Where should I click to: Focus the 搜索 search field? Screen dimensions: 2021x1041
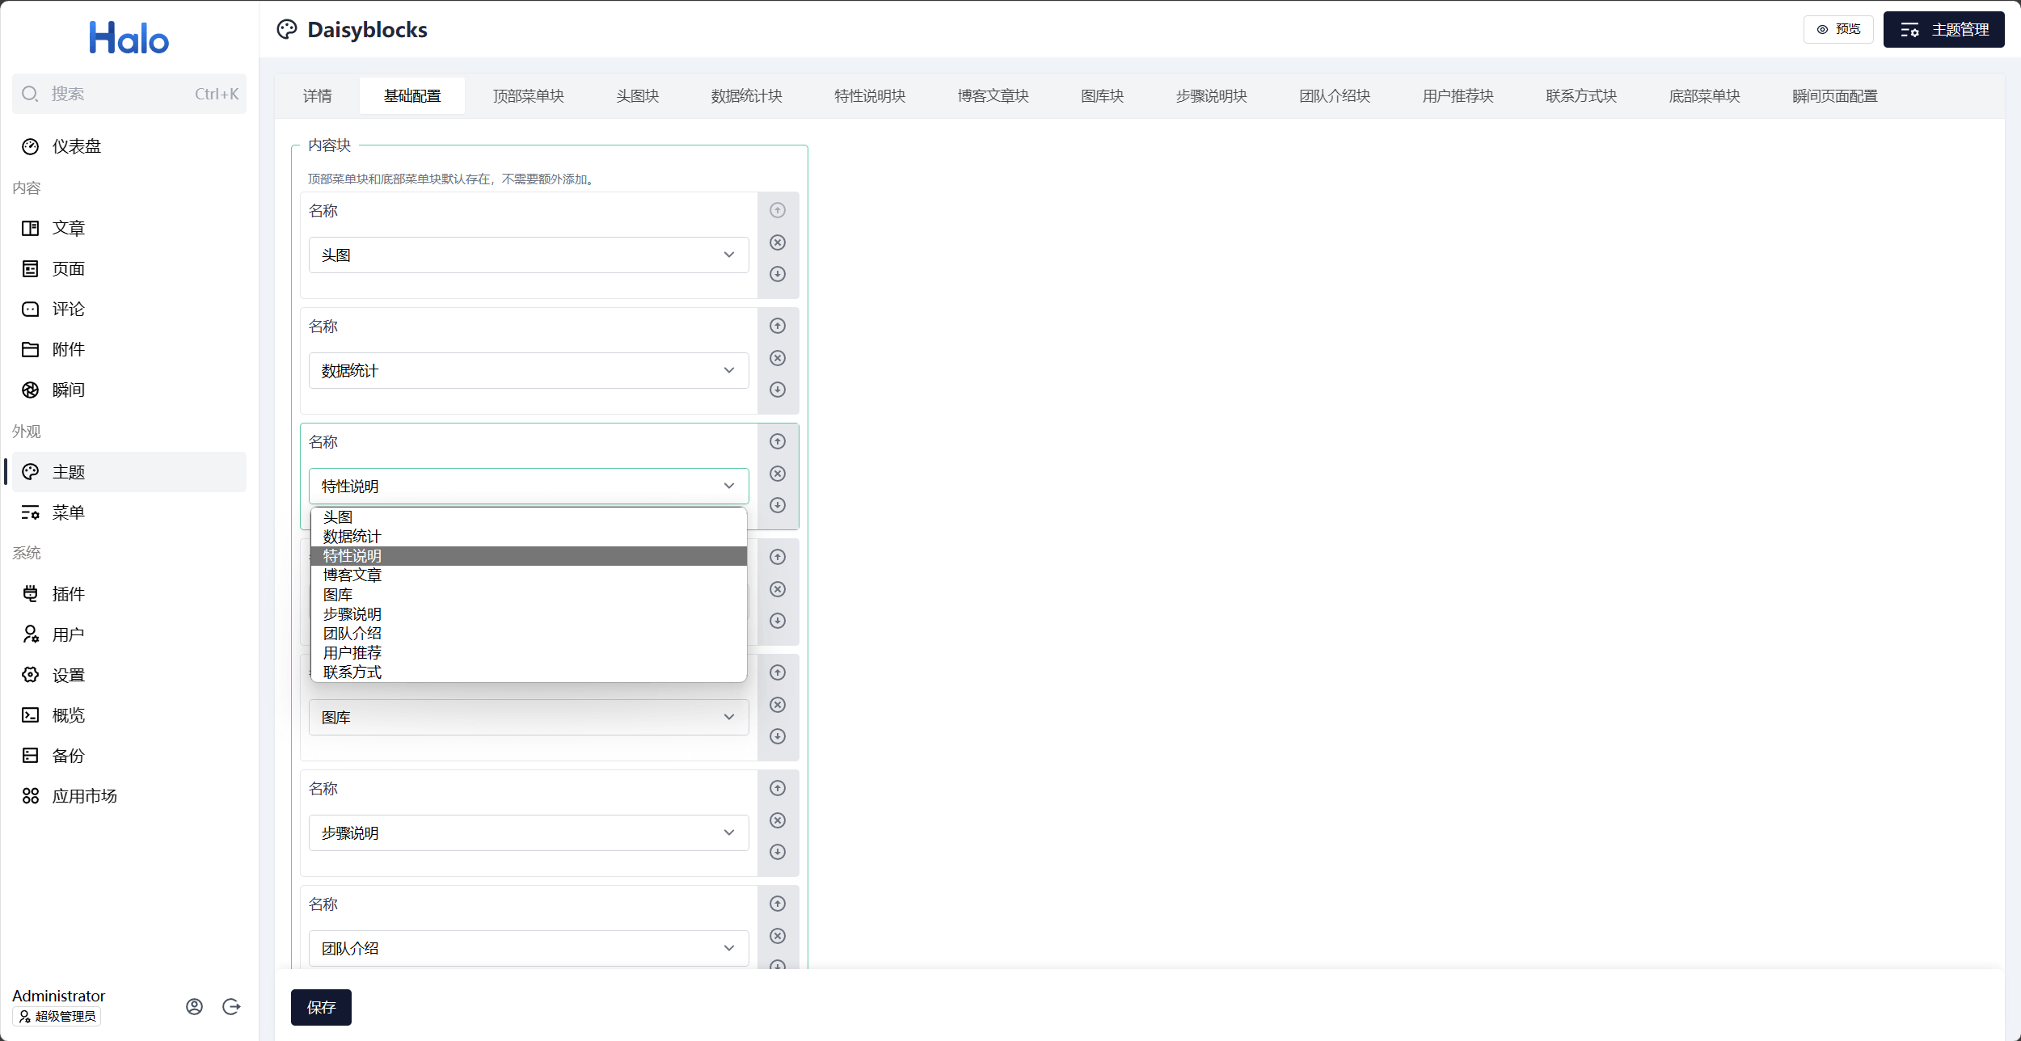(129, 94)
